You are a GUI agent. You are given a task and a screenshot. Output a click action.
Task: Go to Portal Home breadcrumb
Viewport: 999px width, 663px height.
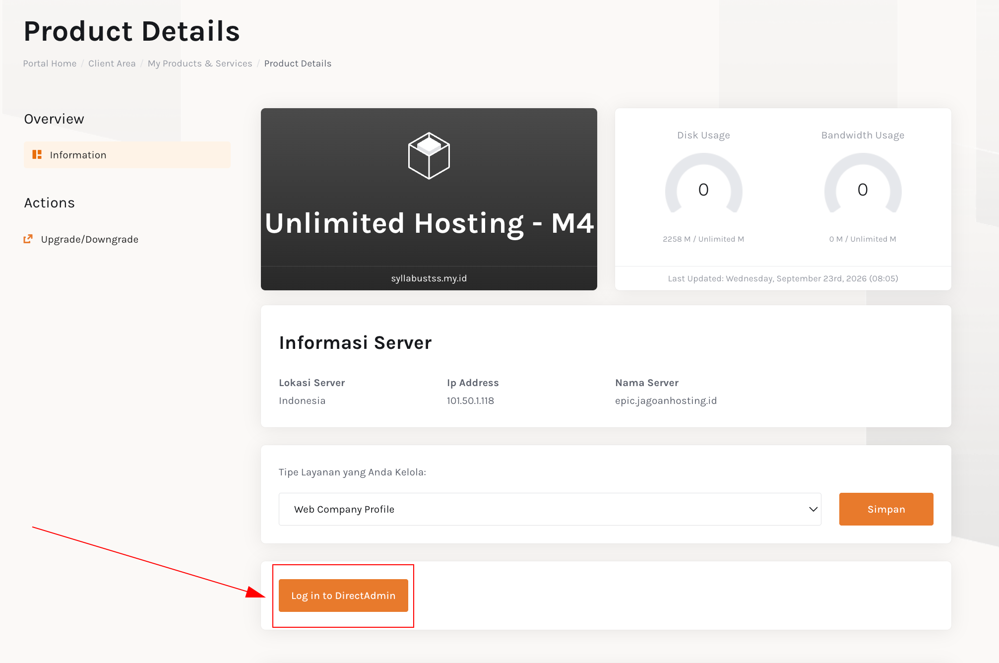[x=50, y=64]
